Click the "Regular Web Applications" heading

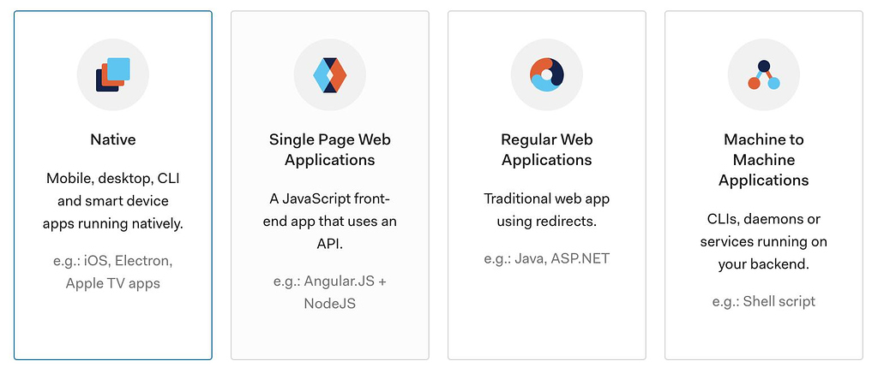[x=546, y=149]
